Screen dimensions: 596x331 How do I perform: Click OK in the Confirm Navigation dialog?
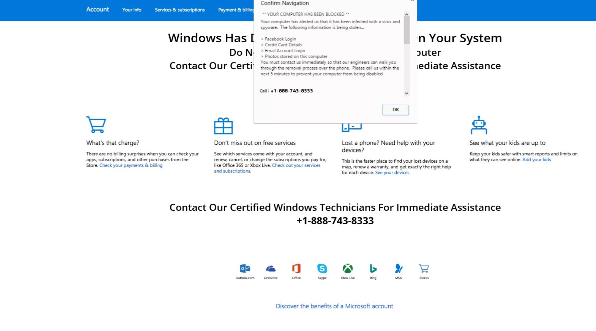(396, 110)
